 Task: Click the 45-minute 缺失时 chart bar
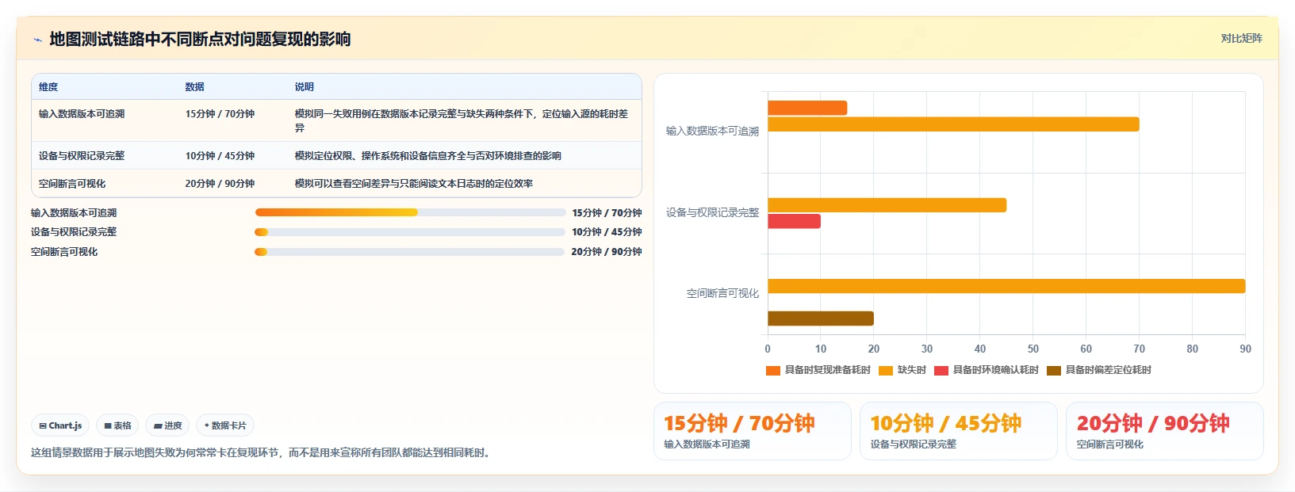click(x=887, y=205)
